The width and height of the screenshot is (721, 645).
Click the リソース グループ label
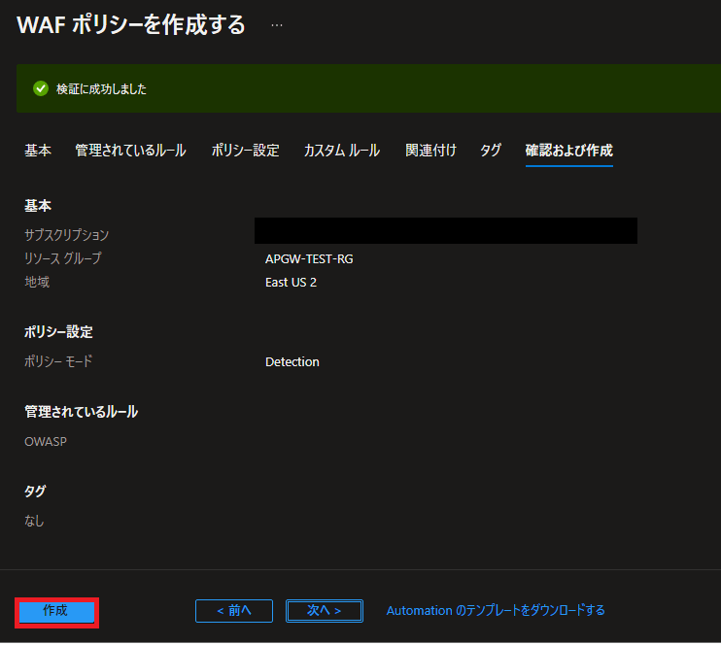pyautogui.click(x=62, y=258)
